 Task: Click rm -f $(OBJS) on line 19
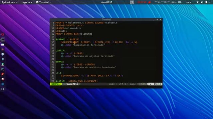tap(75, 54)
